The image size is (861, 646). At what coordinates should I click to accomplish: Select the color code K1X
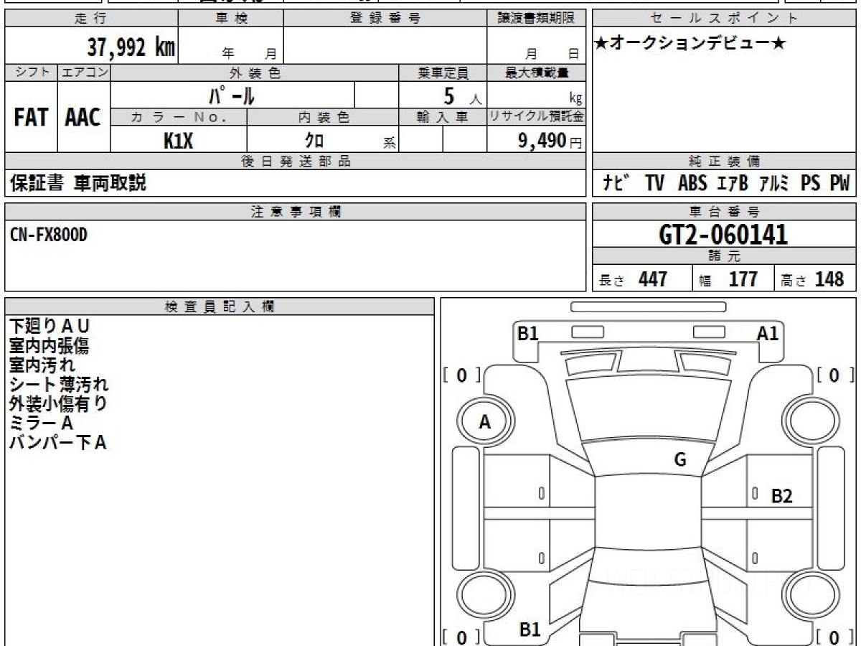[x=179, y=141]
